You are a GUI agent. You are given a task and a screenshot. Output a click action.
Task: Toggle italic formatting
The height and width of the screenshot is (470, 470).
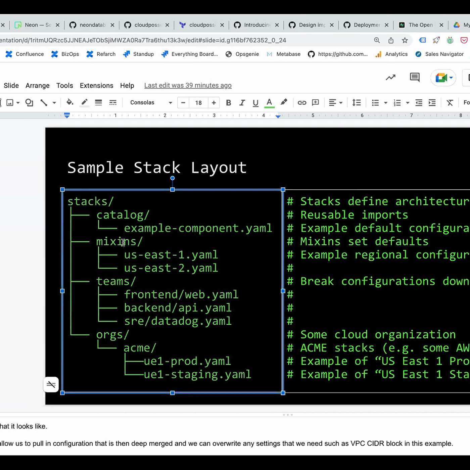pyautogui.click(x=242, y=103)
